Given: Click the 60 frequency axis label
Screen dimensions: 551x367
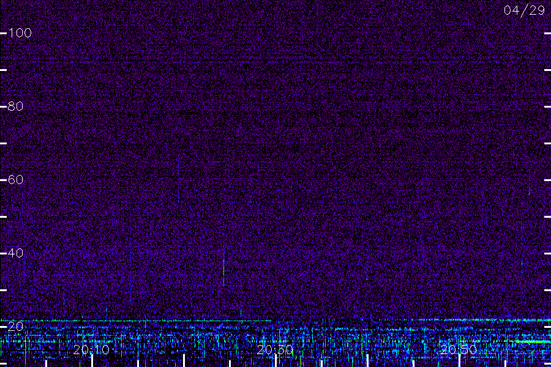Looking at the screenshot, I should tap(15, 180).
